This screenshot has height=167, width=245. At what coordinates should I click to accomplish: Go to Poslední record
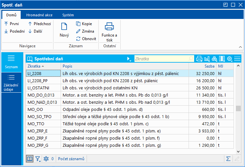click(14, 31)
